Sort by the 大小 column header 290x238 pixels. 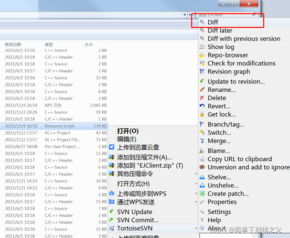(89, 45)
